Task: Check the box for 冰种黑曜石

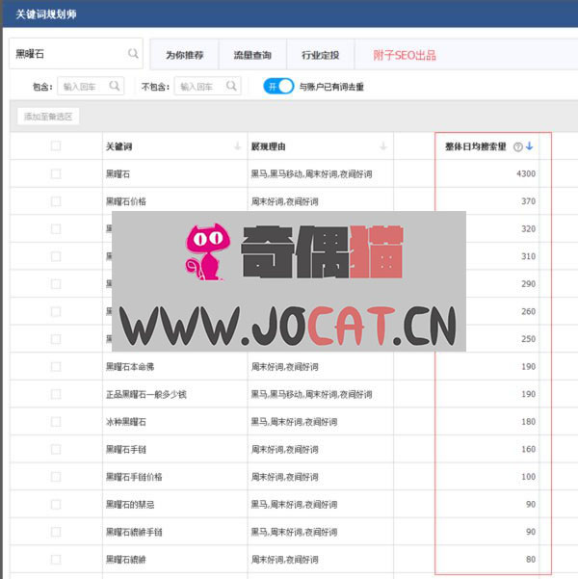Action: pos(56,421)
